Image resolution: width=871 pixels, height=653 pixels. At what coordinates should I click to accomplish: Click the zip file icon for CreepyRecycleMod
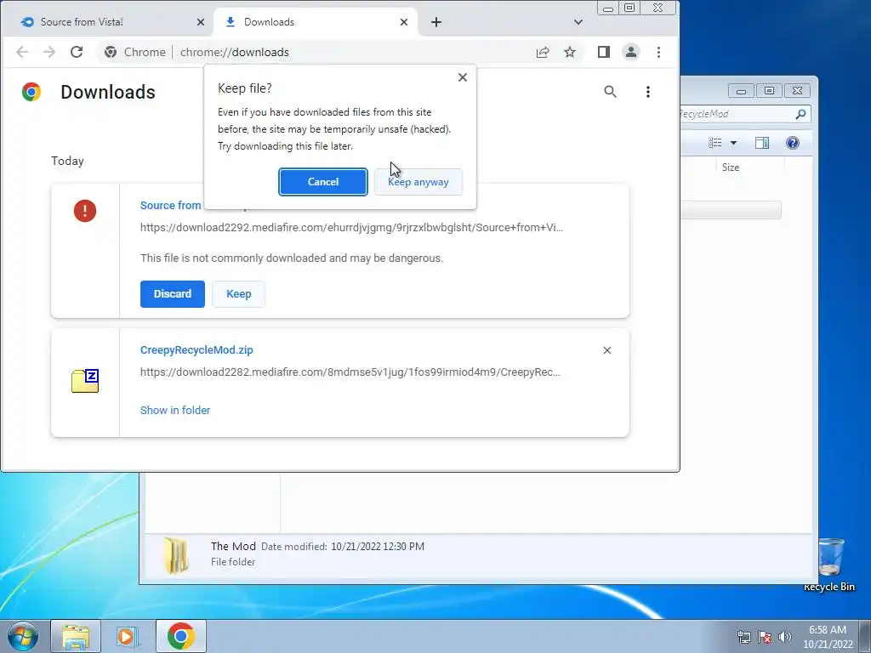point(85,381)
